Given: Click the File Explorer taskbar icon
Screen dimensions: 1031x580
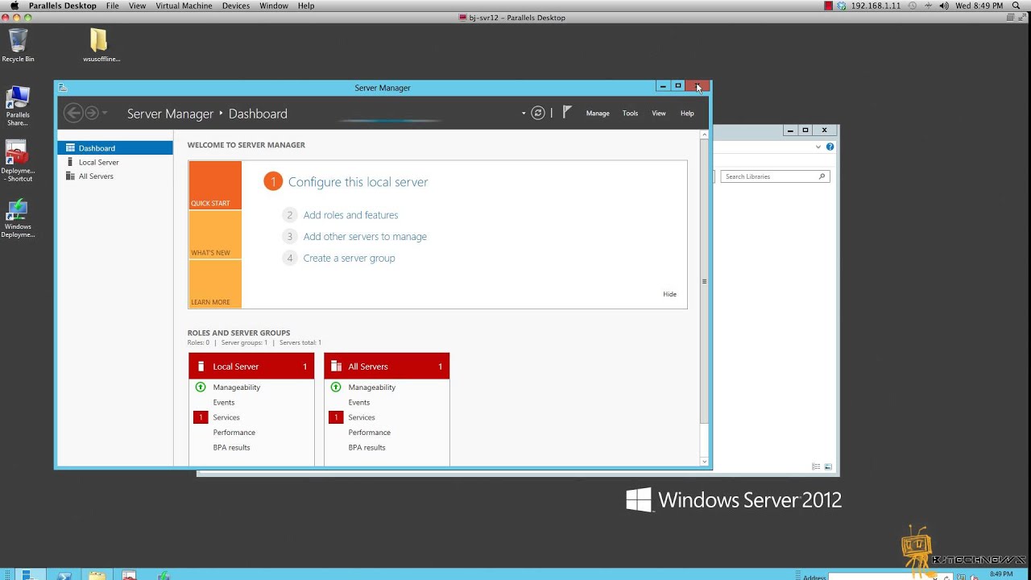Looking at the screenshot, I should [97, 575].
